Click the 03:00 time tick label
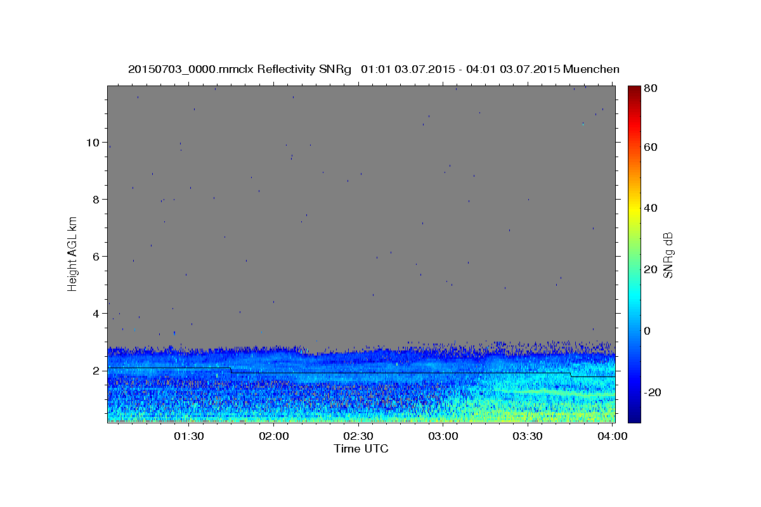Screen dimensions: 761x507 point(443,437)
